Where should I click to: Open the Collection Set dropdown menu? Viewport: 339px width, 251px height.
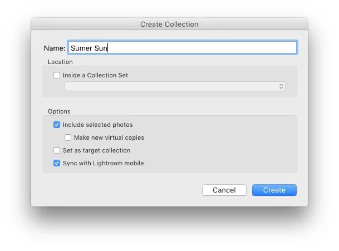(x=175, y=86)
